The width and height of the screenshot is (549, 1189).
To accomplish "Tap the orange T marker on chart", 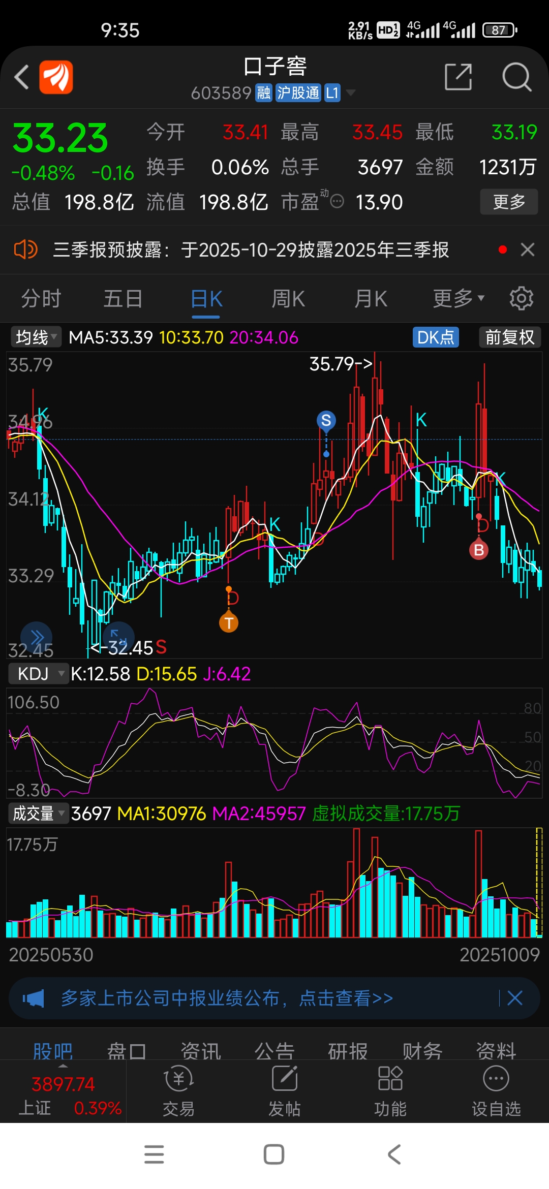I will coord(229,623).
